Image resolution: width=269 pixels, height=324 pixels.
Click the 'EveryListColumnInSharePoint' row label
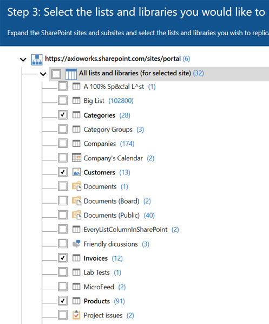[126, 230]
